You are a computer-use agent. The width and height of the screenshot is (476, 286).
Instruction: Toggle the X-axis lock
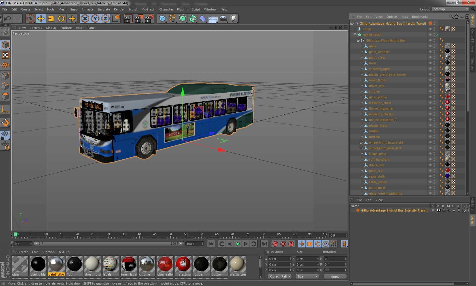click(x=85, y=19)
